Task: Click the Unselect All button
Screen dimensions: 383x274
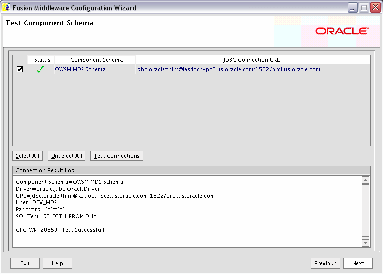Action: click(66, 156)
